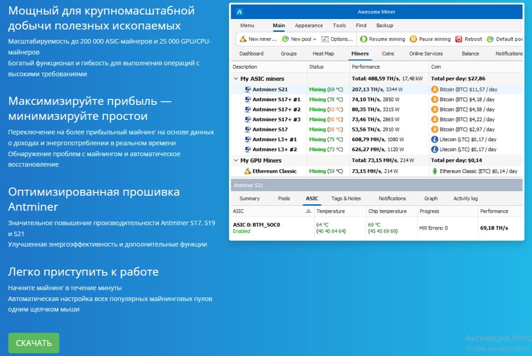
Task: Select the Antminer S17+ #2 row
Action: click(276, 109)
